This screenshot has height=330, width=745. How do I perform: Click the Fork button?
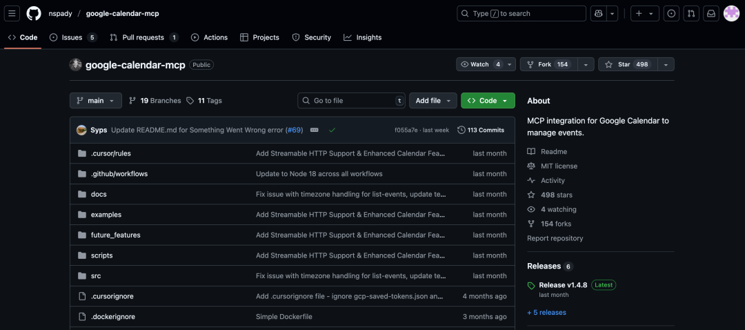549,64
